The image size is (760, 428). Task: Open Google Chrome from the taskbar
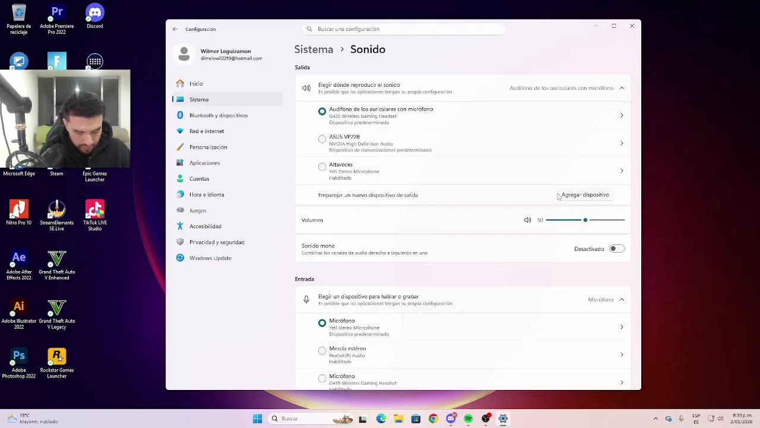[x=433, y=418]
